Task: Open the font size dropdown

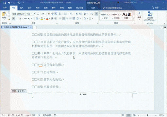Action: pos(32,14)
